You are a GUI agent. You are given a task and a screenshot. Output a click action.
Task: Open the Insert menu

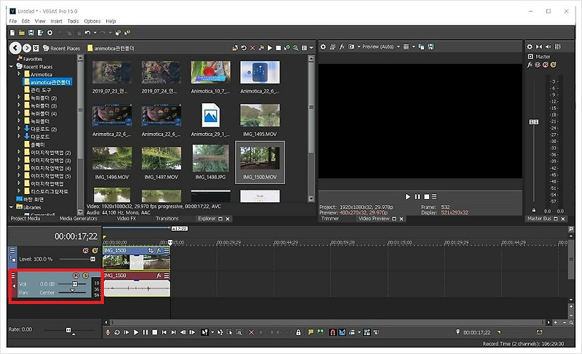[56, 21]
